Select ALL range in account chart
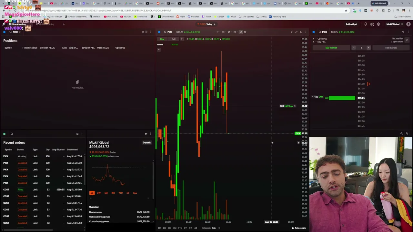This screenshot has width=413, height=232. tap(135, 193)
